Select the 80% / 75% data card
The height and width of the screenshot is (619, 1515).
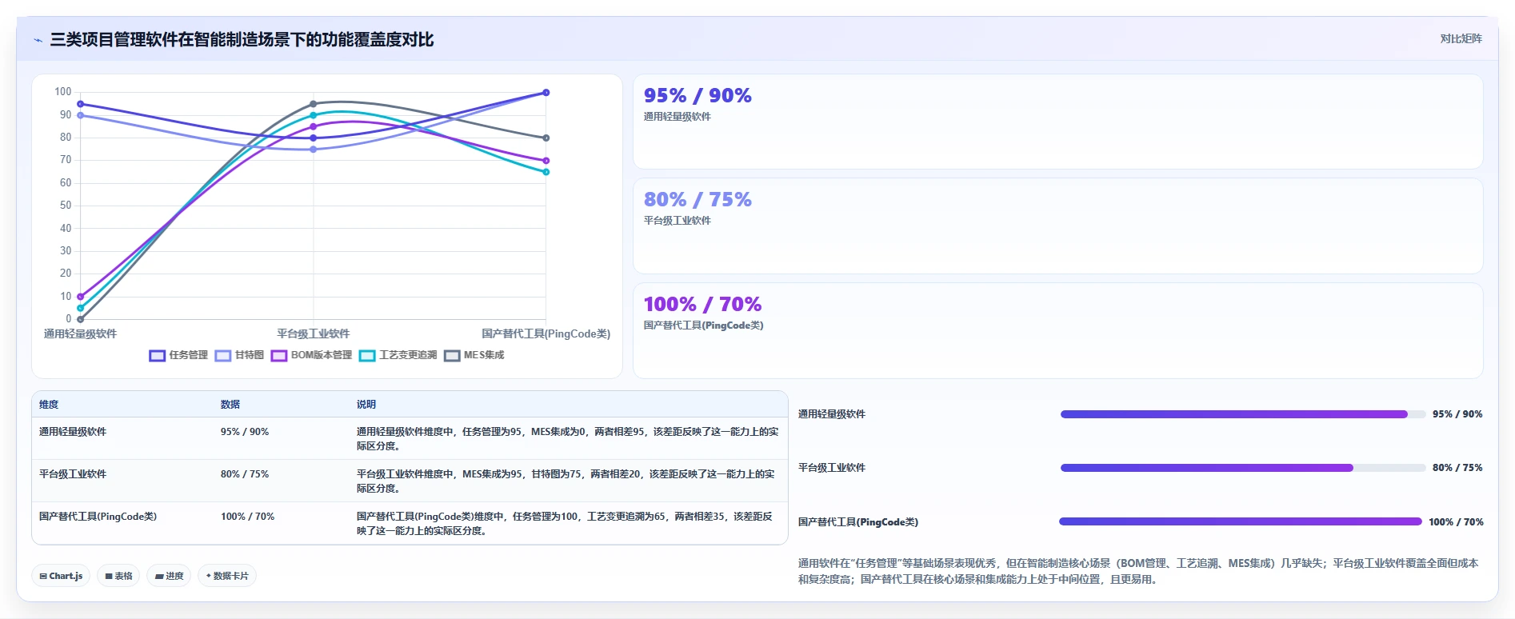(1057, 226)
